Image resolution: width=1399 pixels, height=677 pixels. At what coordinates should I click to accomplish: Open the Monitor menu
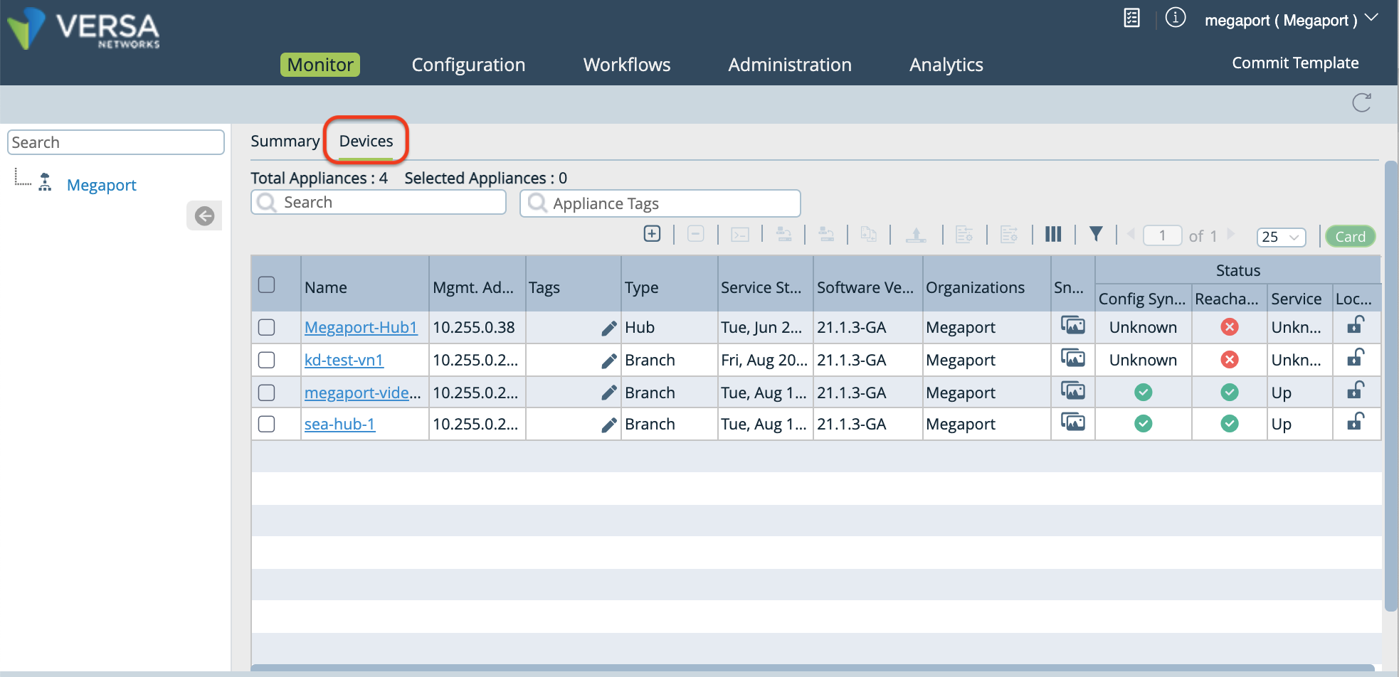[x=320, y=65]
